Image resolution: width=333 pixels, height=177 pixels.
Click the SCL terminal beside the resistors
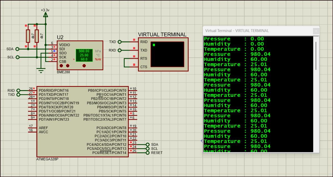tap(17, 57)
